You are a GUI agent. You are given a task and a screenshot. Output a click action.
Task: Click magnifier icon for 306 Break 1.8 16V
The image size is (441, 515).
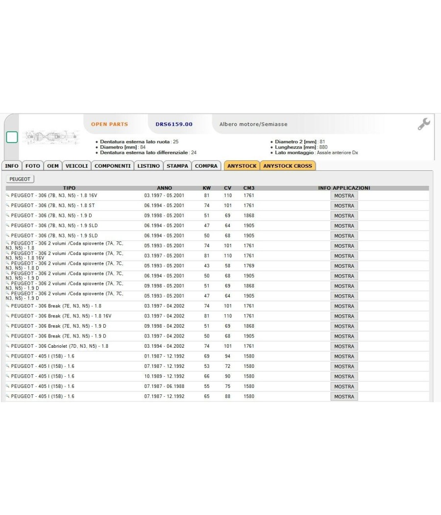tap(7, 316)
